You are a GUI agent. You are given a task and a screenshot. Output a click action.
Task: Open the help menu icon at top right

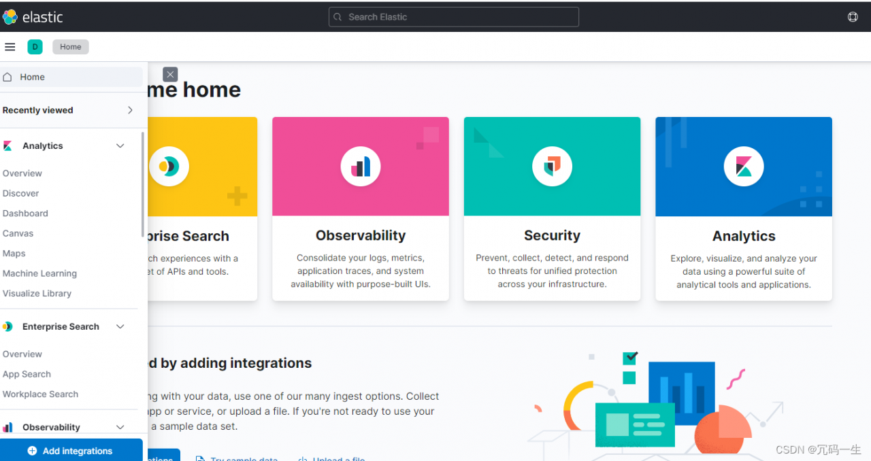click(x=853, y=17)
